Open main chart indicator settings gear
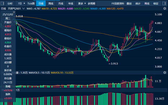Screen dimensions: 168x105 (x=165, y=9)
